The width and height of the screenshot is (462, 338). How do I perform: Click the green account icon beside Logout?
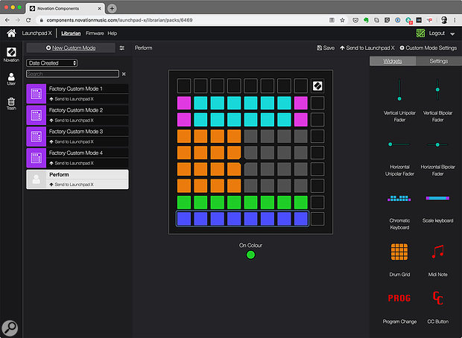420,34
